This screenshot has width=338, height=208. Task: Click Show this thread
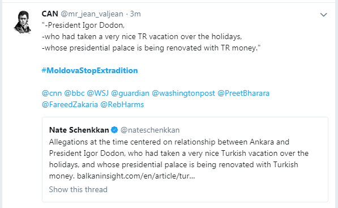[78, 189]
